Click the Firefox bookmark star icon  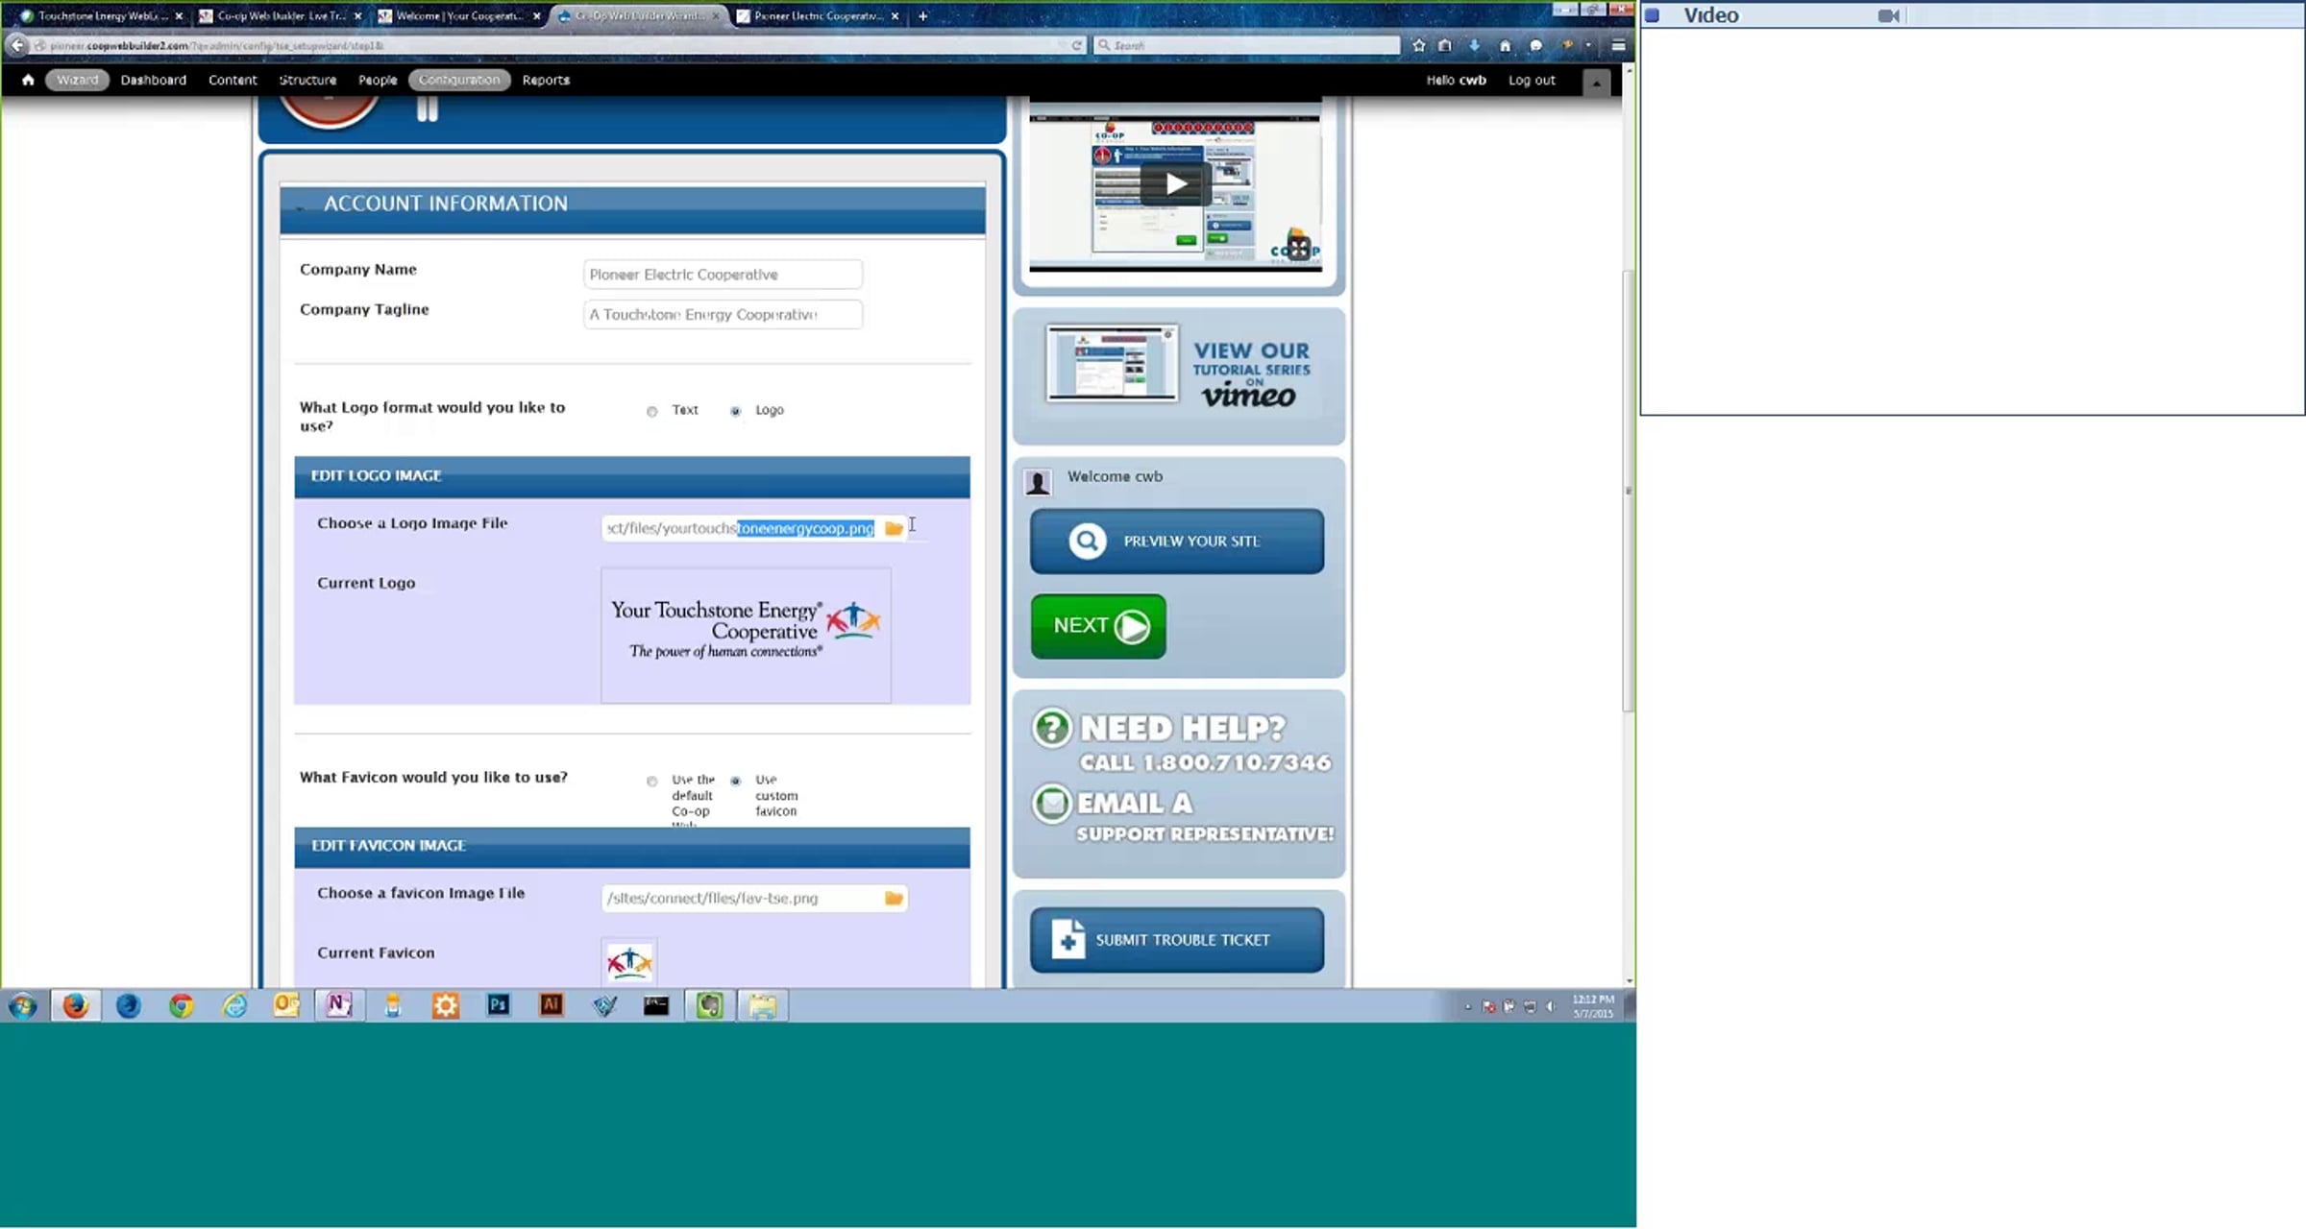tap(1418, 45)
